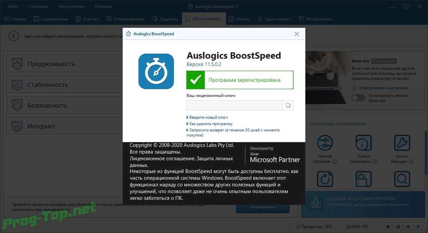The height and width of the screenshot is (233, 428).
Task: Copy the license key with the copy icon
Action: tap(288, 105)
